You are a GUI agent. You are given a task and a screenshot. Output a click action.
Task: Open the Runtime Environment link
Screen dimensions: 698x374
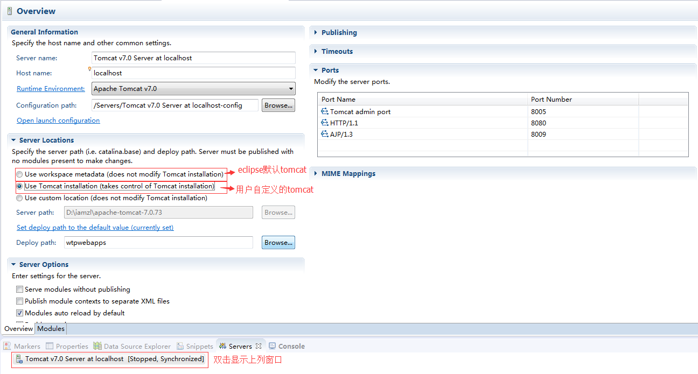tap(51, 89)
